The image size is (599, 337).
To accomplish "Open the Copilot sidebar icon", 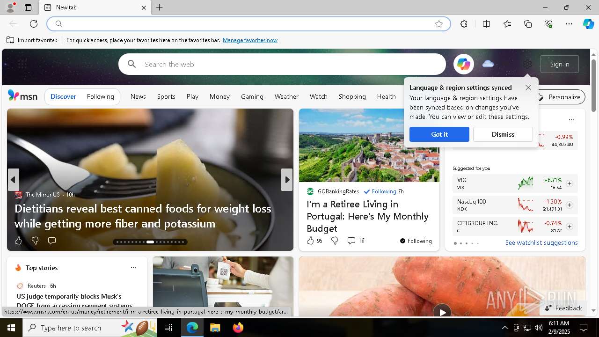I will pos(588,24).
